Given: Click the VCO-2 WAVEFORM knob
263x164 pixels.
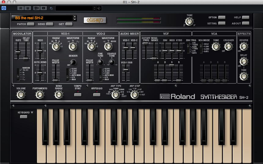Looking at the screenshot, I should click(108, 47).
